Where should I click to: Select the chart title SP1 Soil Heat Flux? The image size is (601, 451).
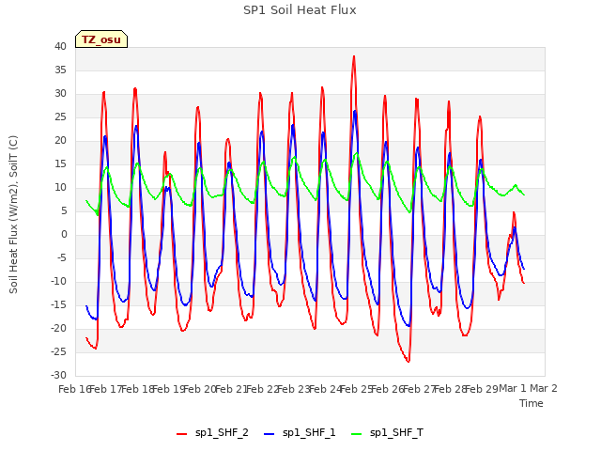(300, 10)
